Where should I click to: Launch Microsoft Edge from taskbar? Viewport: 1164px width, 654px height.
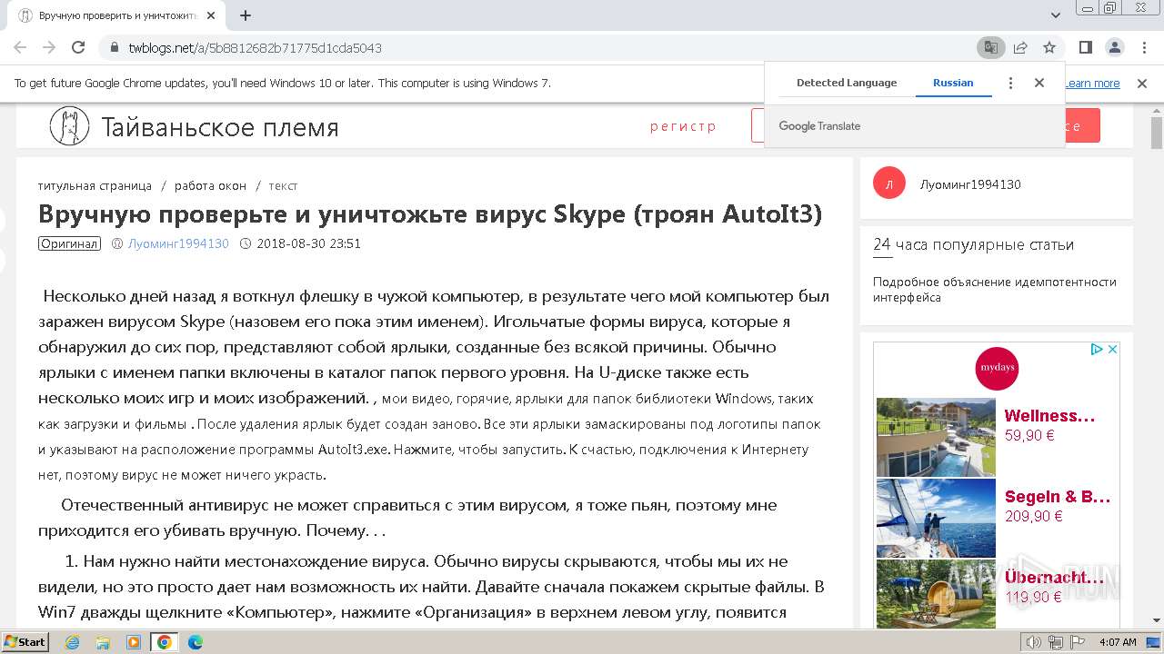(196, 642)
